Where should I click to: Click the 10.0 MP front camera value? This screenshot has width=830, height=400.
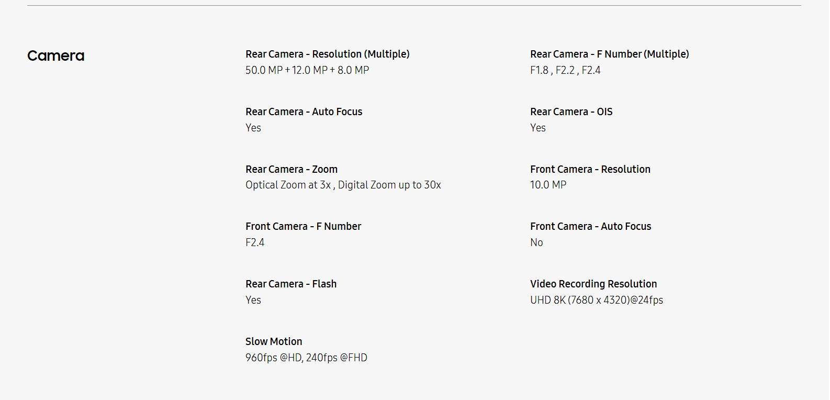pyautogui.click(x=548, y=185)
